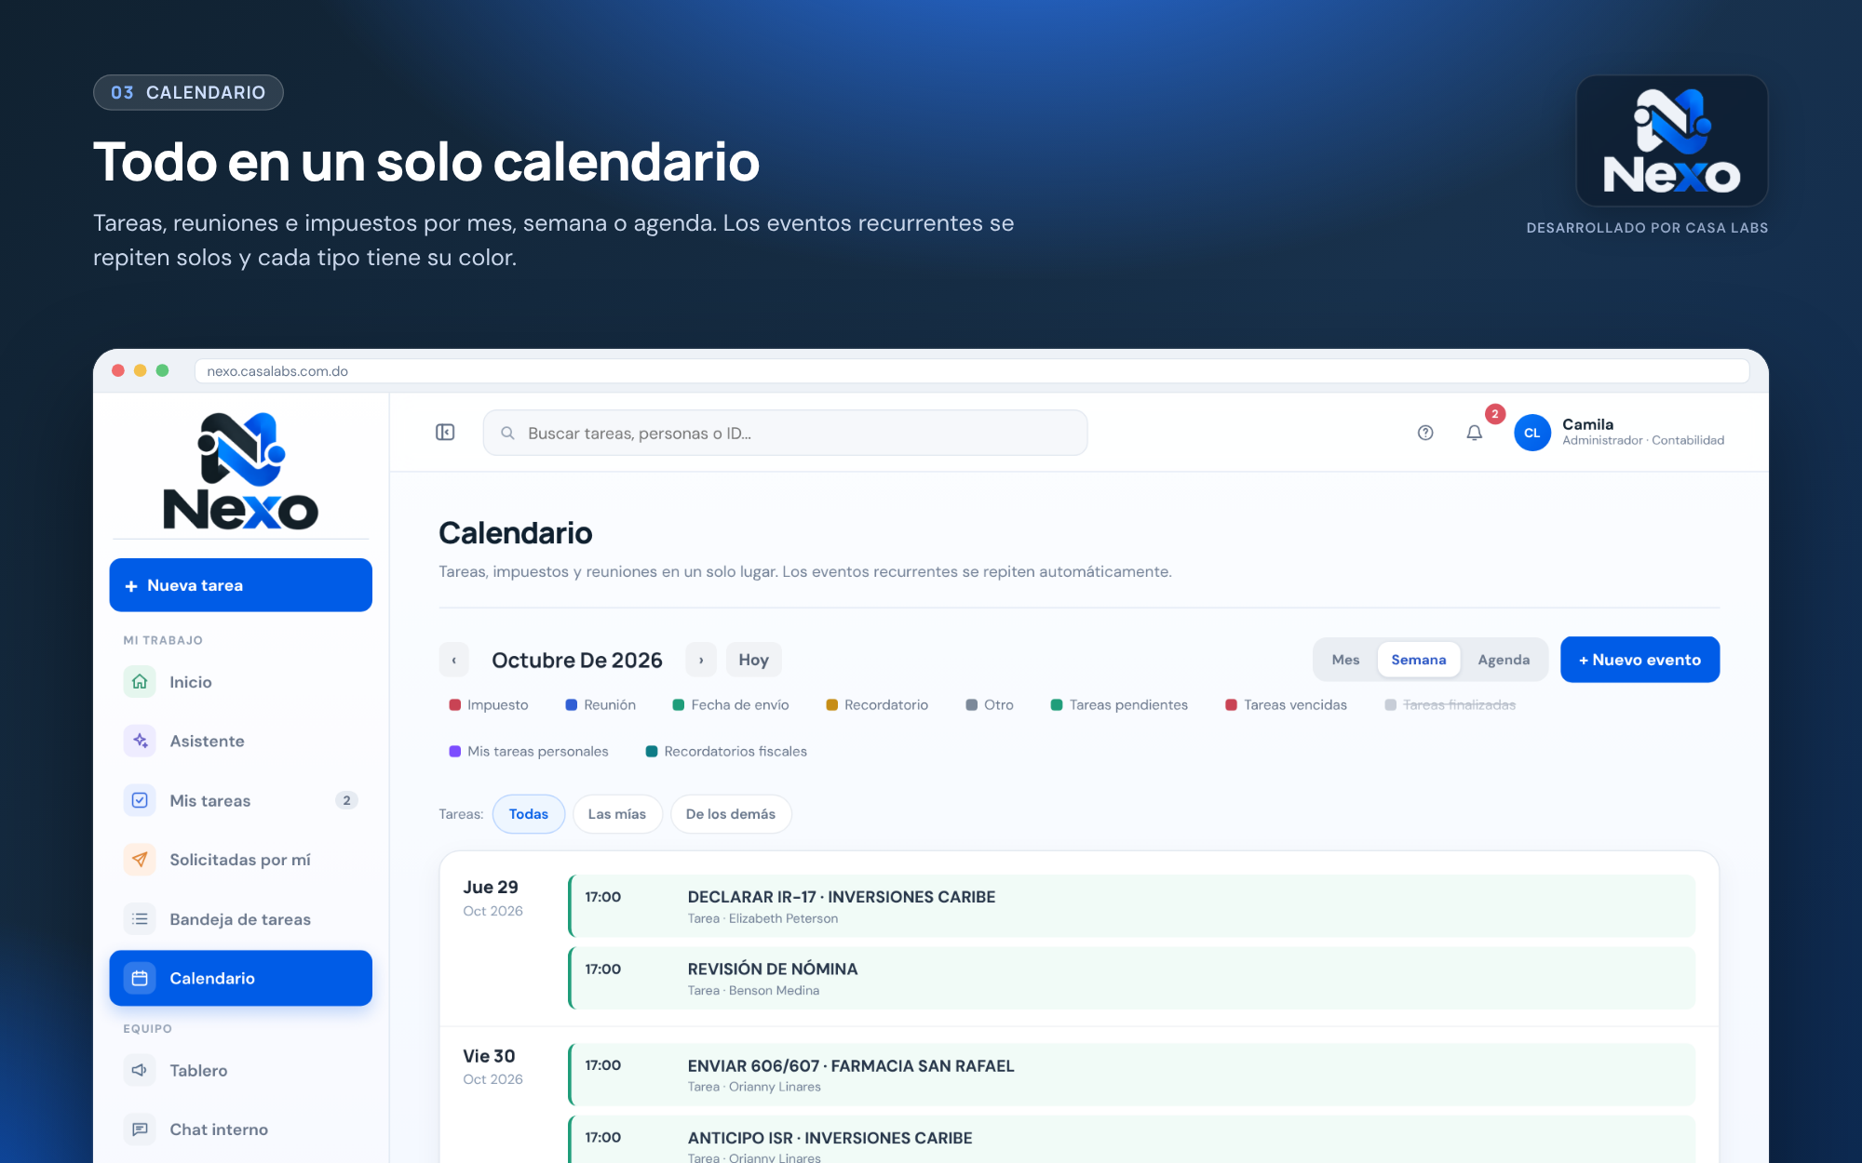The width and height of the screenshot is (1862, 1163).
Task: Click the browser address bar nexo.casalabs.com.do
Action: pos(972,371)
